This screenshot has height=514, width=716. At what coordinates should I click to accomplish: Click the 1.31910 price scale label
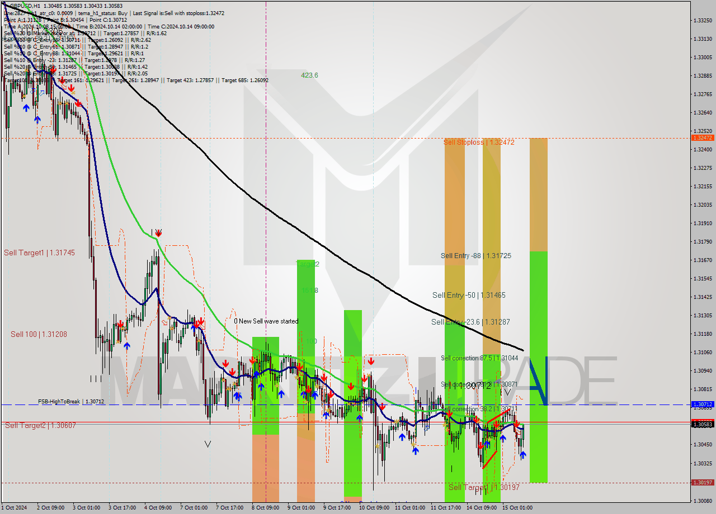click(703, 223)
